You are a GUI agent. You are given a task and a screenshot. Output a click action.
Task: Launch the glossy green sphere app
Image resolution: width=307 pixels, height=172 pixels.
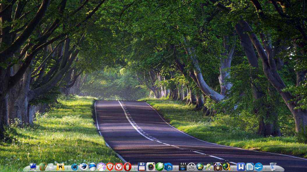(x=159, y=167)
